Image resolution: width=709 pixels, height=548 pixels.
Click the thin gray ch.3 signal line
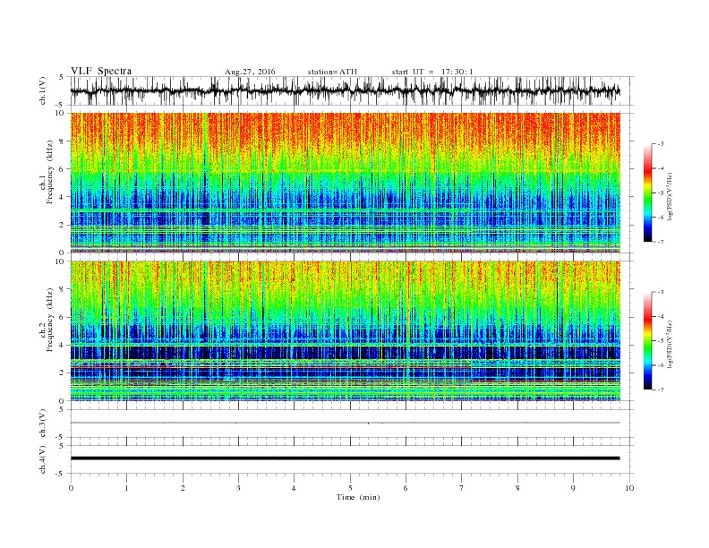(346, 423)
